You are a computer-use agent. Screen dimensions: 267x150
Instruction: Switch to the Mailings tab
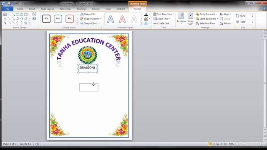(82, 9)
